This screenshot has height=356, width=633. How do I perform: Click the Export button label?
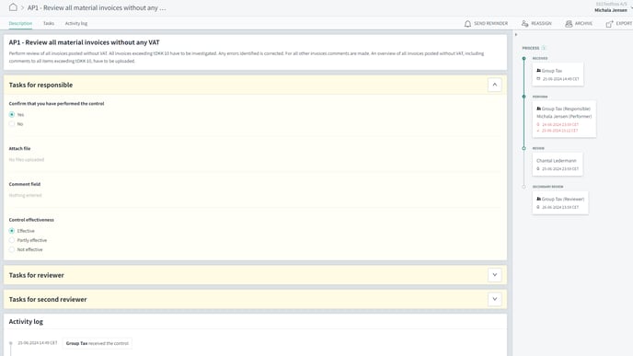(x=624, y=23)
